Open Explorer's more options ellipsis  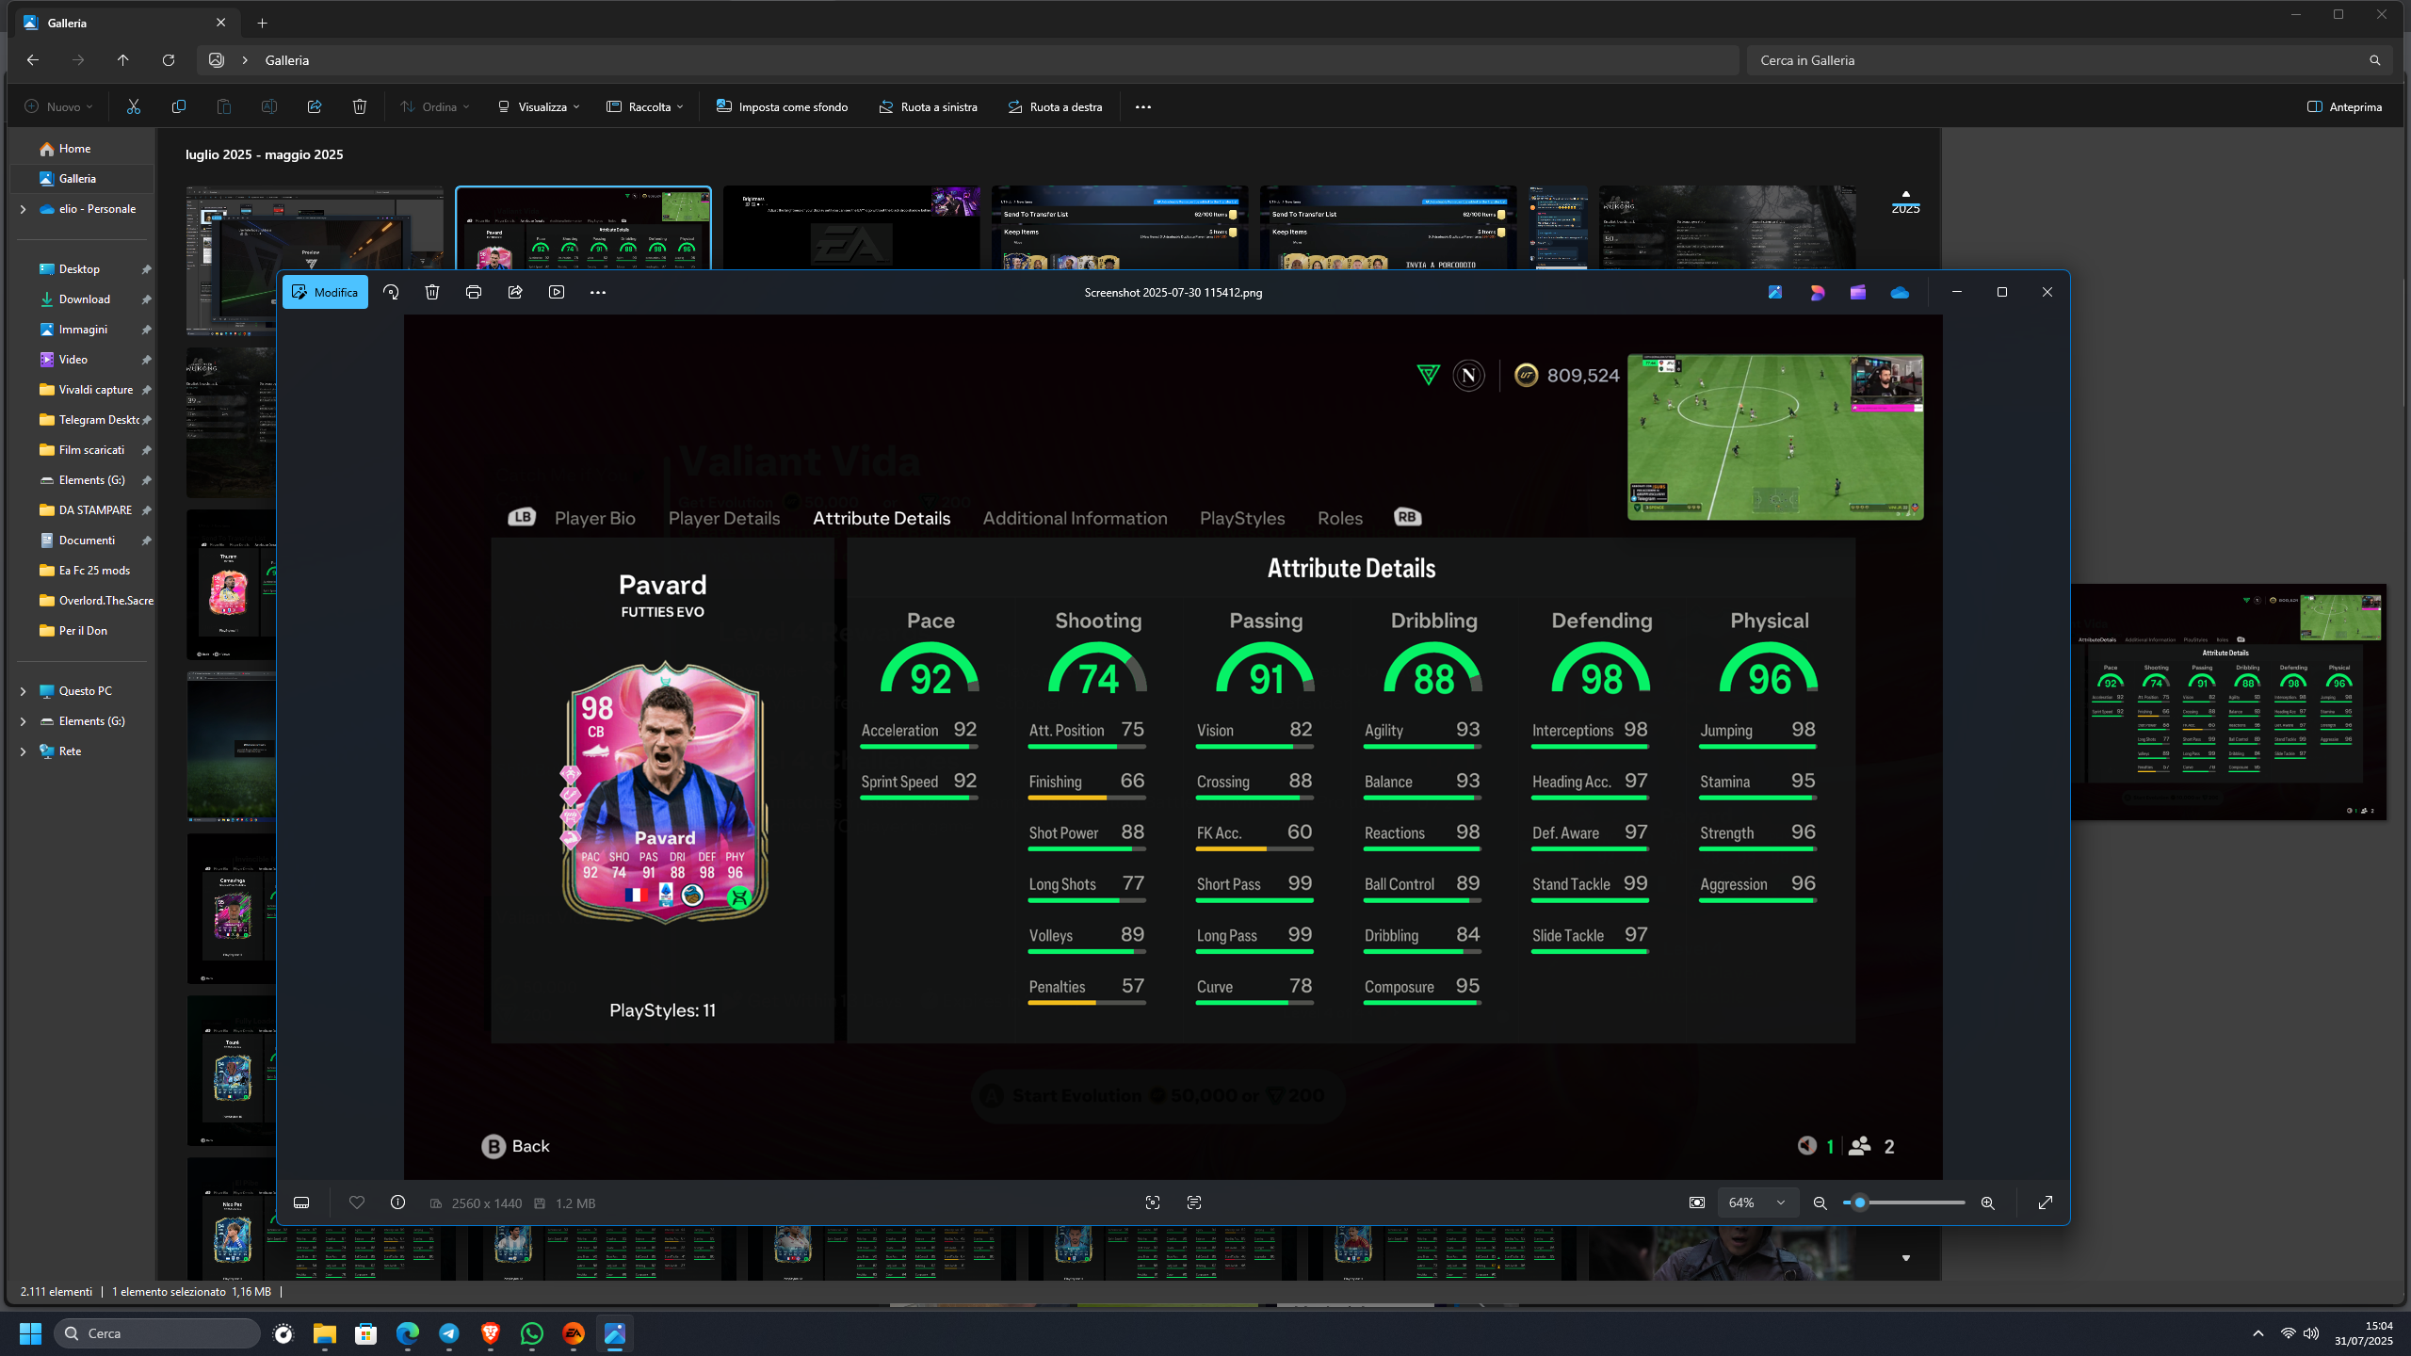(1143, 107)
